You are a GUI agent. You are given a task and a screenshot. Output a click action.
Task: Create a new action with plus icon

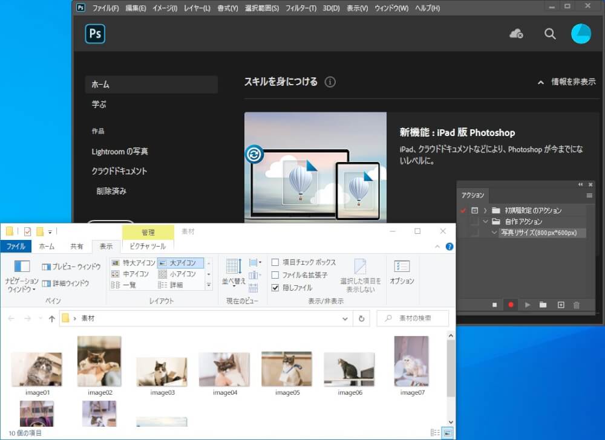point(561,305)
